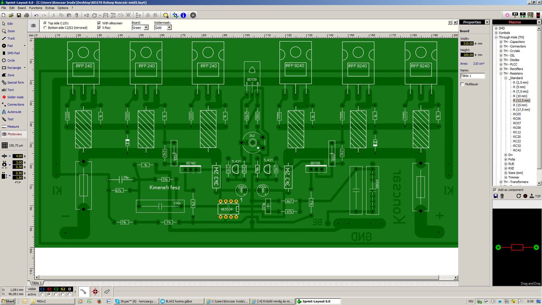Open the File menu

coord(4,8)
